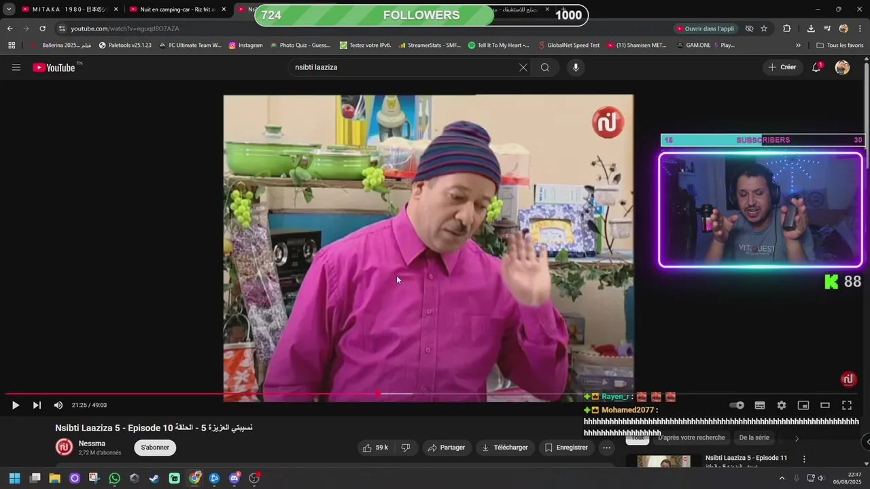Open YouTube notifications bell
Viewport: 870px width, 489px height.
coord(816,67)
